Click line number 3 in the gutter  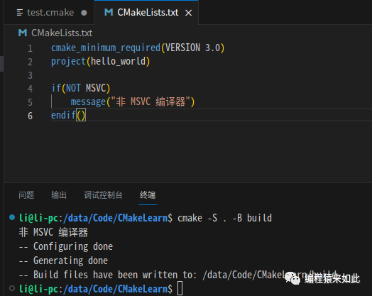pos(30,75)
